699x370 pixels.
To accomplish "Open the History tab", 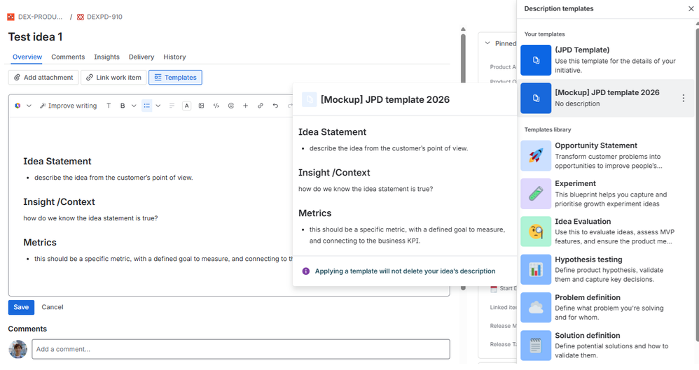I will (x=174, y=57).
